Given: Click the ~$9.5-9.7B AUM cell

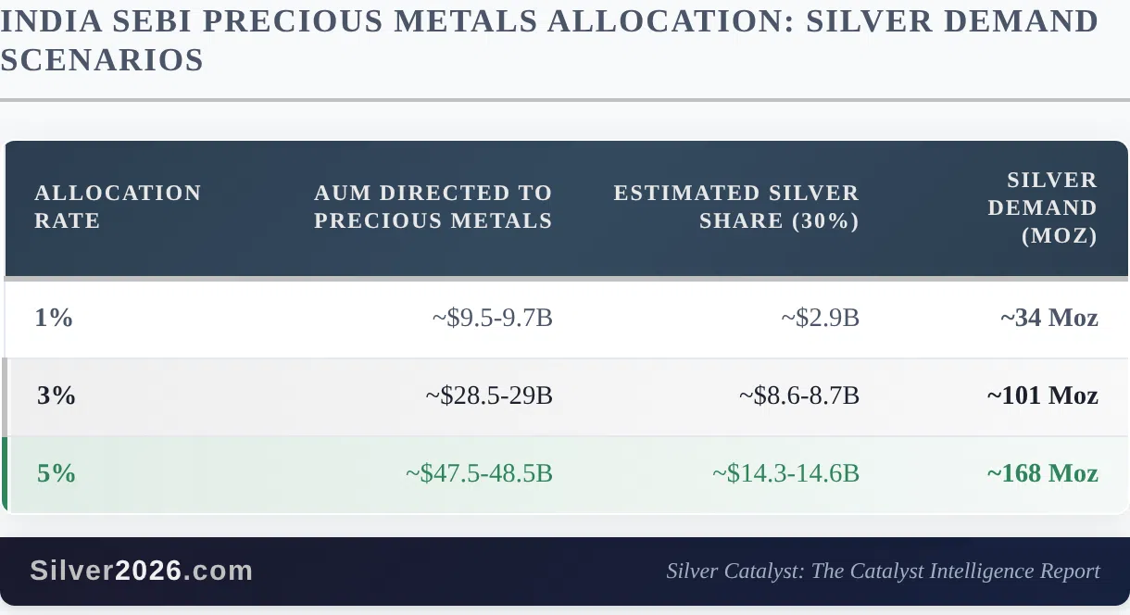Looking at the screenshot, I should (492, 319).
